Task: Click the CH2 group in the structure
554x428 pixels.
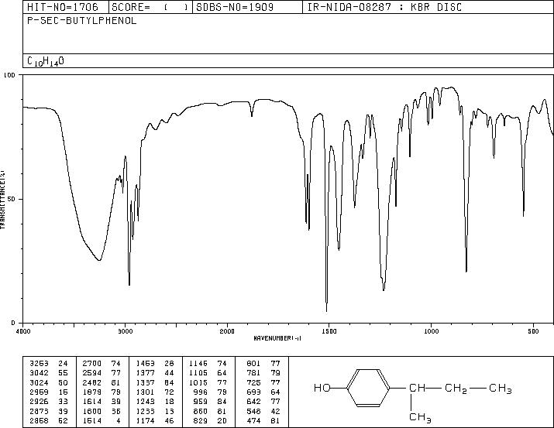Action: (x=456, y=389)
